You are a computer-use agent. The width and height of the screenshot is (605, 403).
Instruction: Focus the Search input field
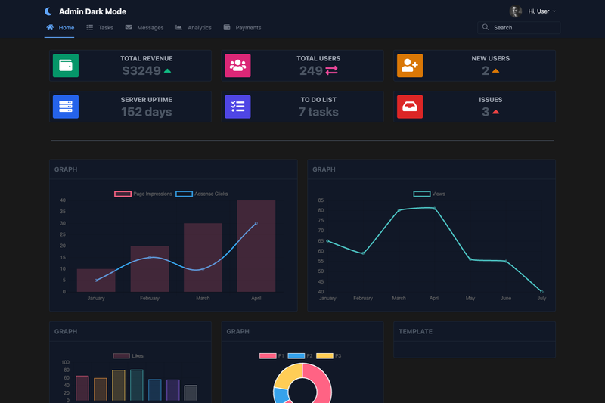pyautogui.click(x=519, y=28)
